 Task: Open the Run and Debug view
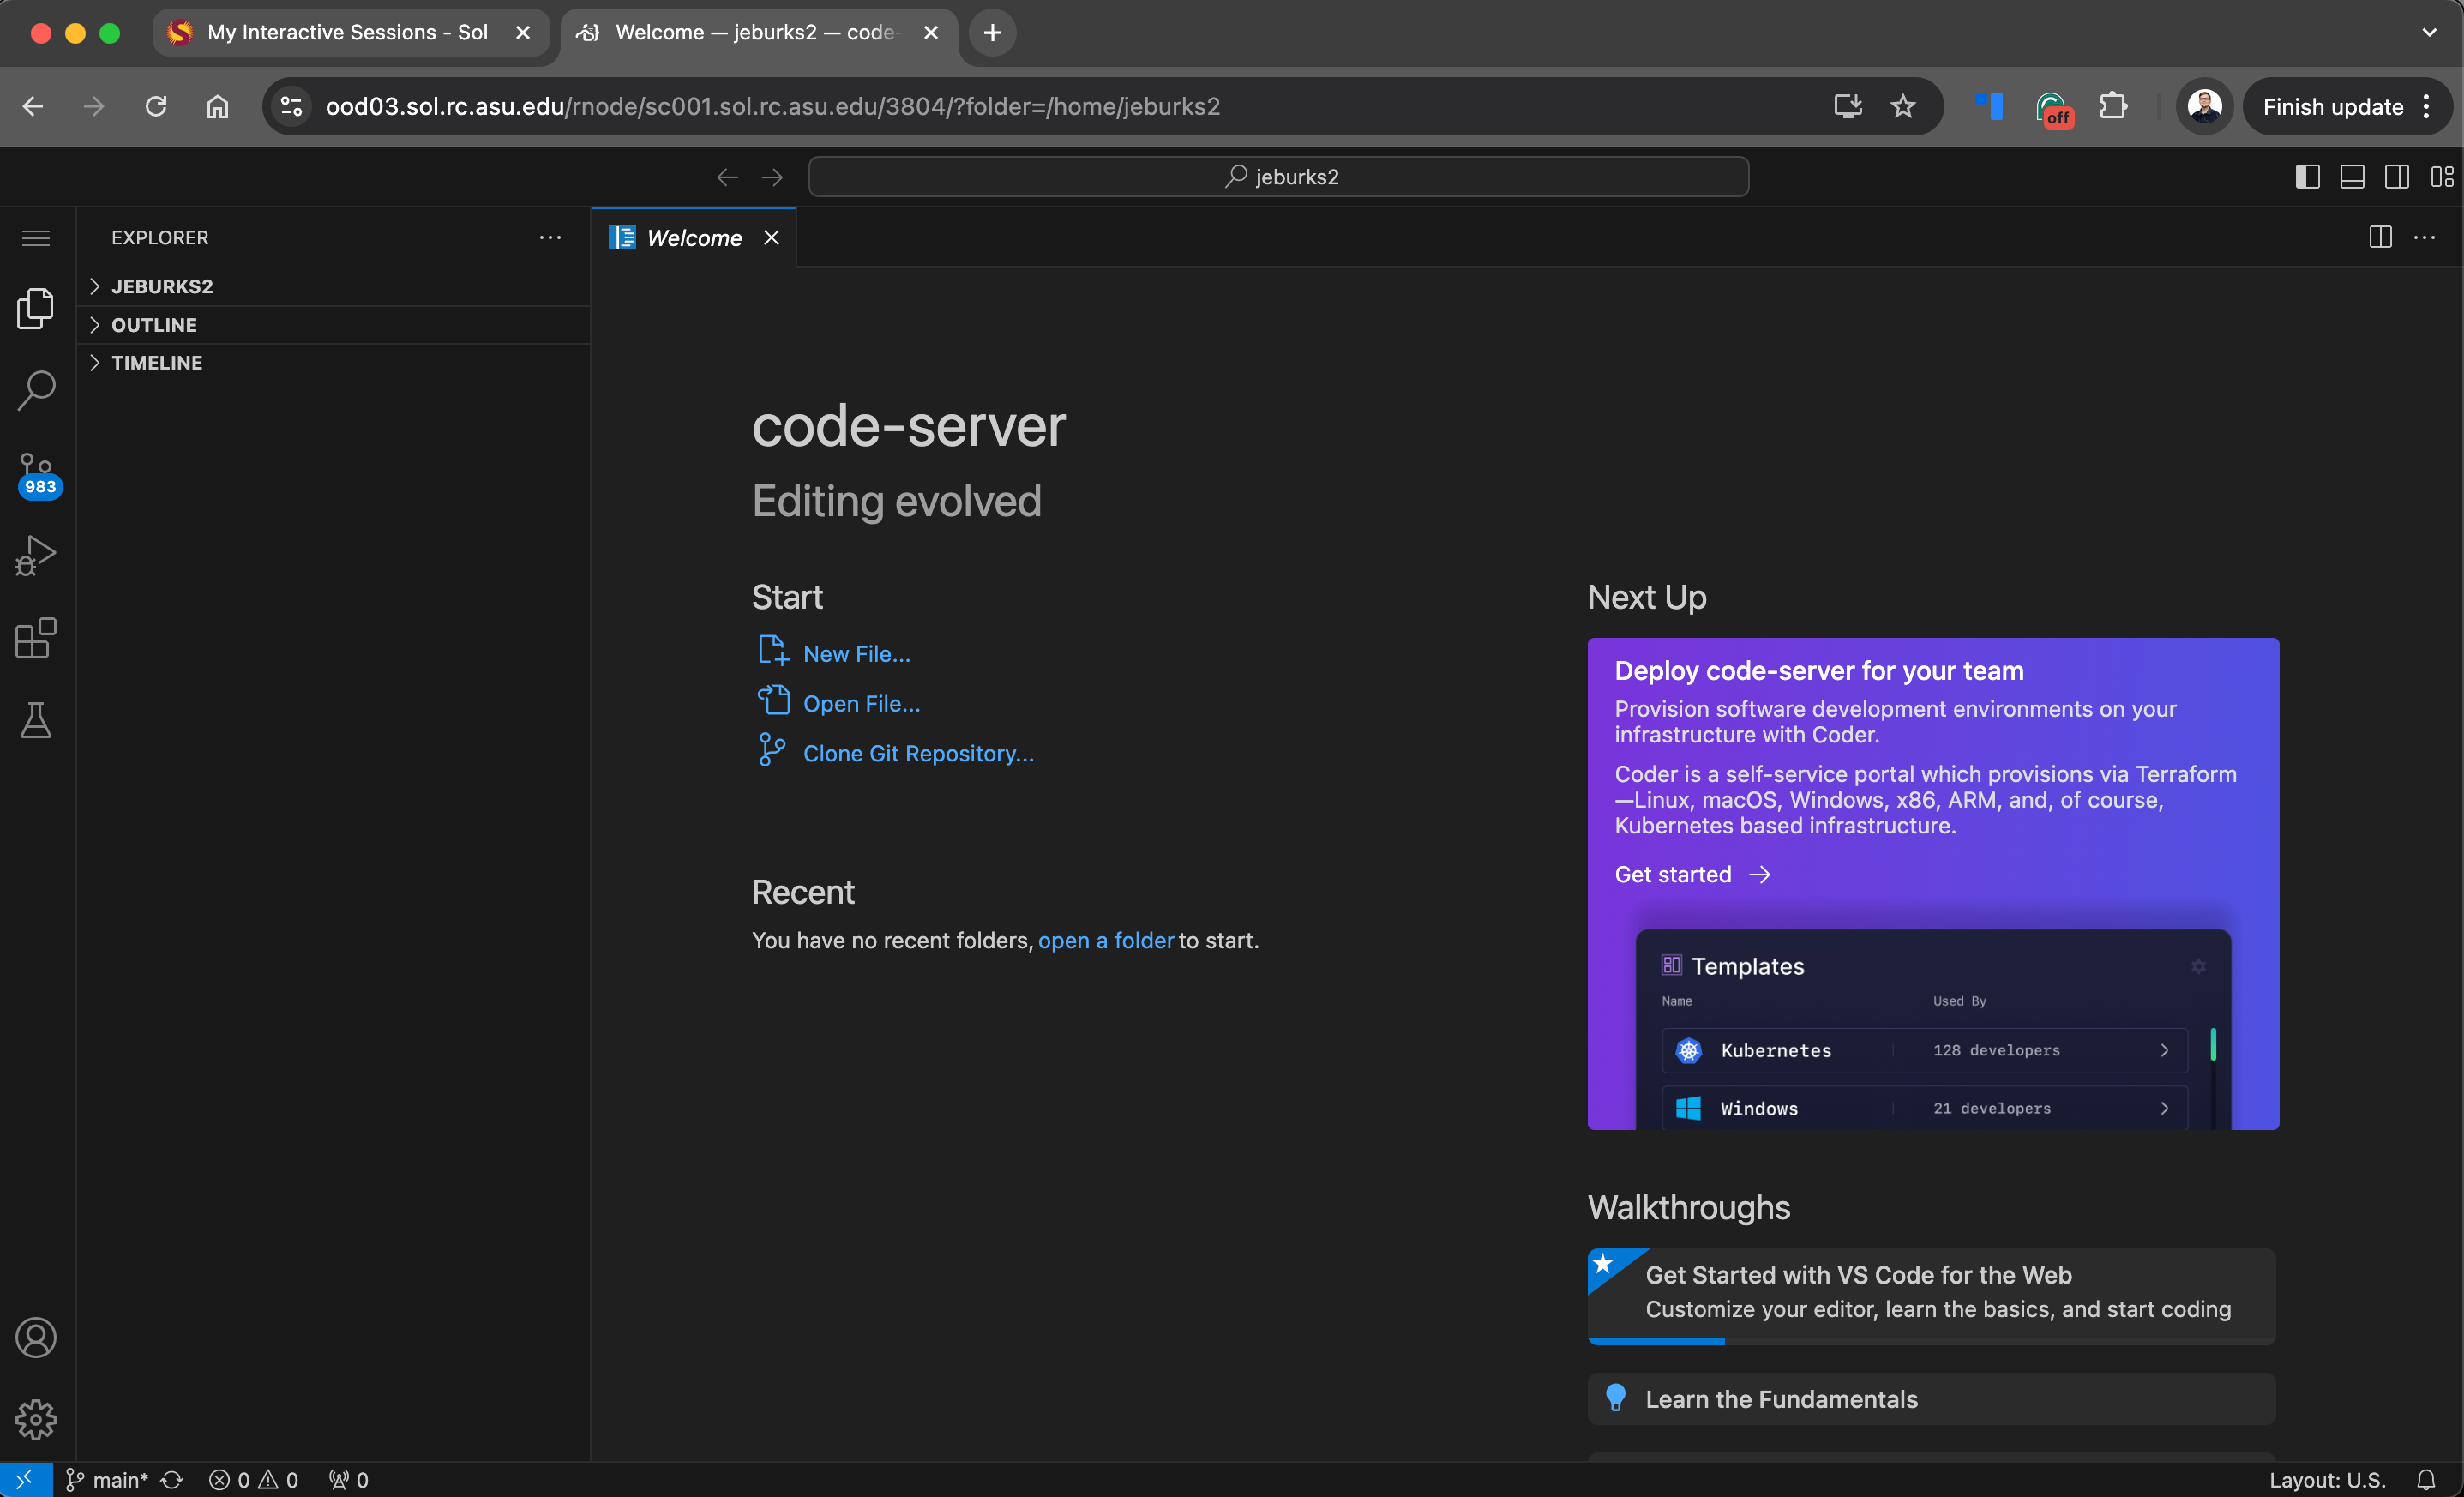36,555
